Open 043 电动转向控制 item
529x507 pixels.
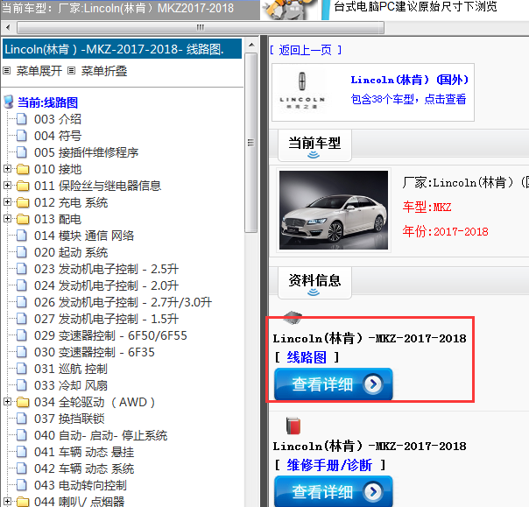81,485
